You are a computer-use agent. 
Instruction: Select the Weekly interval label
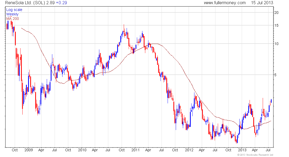click(12, 14)
